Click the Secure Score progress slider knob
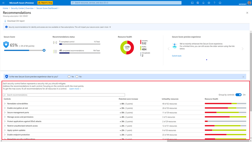Image resolution: width=252 pixels, height=142 pixels. pos(44,50)
